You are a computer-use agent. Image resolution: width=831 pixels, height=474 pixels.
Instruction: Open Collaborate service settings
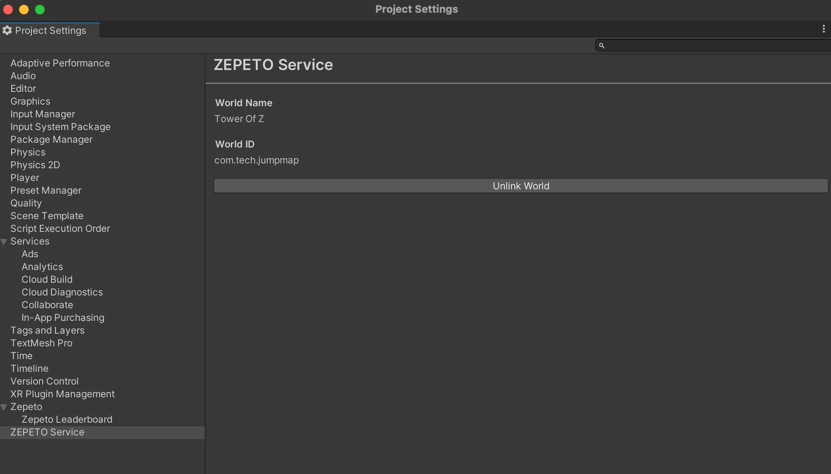(x=47, y=305)
